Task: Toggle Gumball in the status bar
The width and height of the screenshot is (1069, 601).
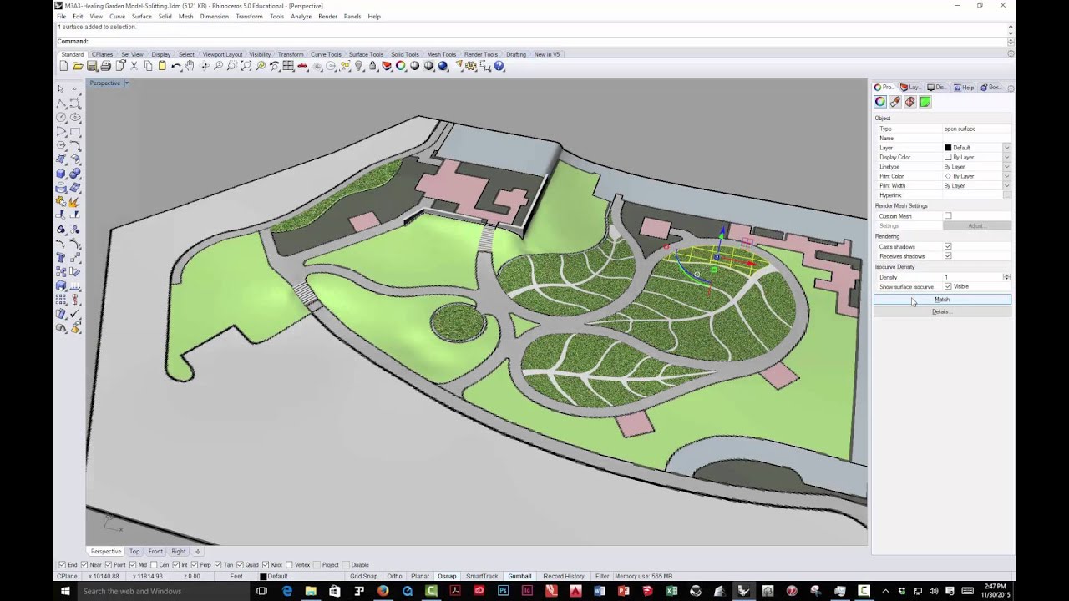Action: point(519,576)
